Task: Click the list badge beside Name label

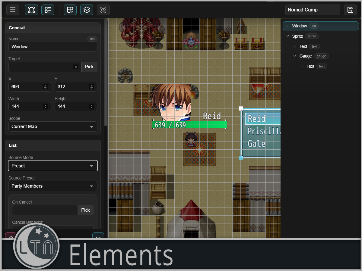Action: tap(92, 39)
